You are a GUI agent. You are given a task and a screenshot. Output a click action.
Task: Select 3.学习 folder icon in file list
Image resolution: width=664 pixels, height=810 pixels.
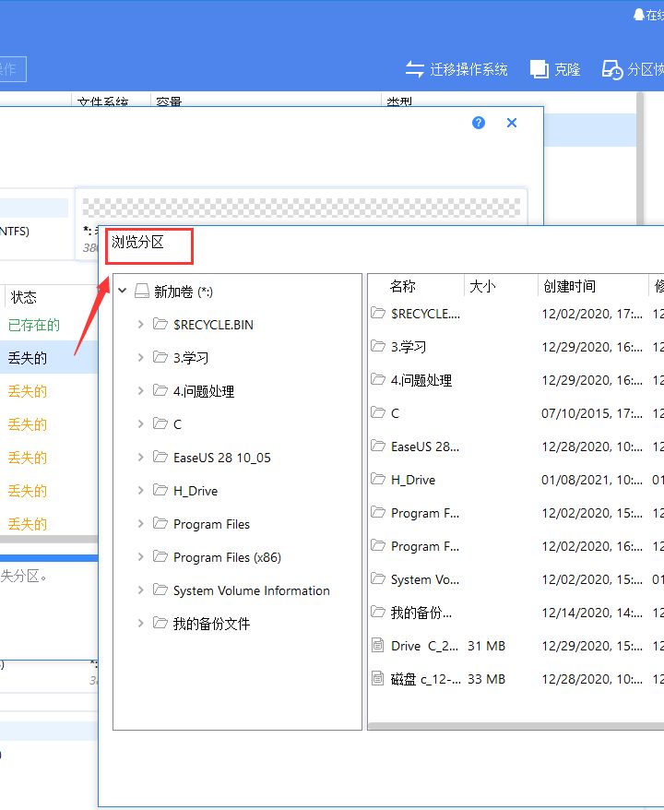[x=378, y=346]
